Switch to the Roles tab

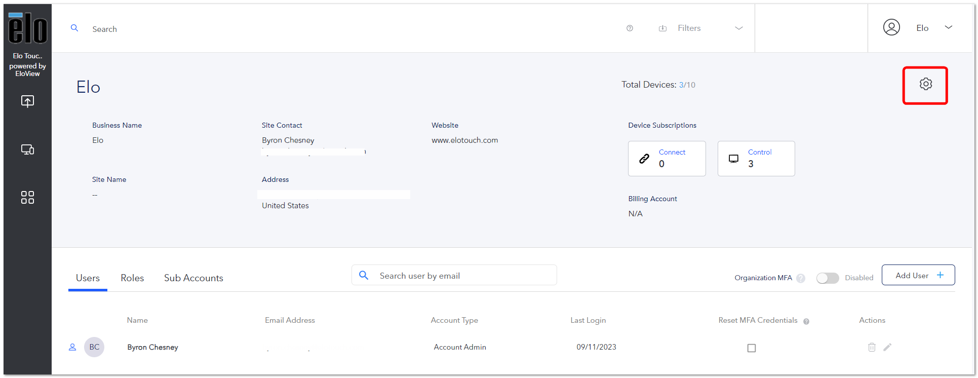coord(132,278)
